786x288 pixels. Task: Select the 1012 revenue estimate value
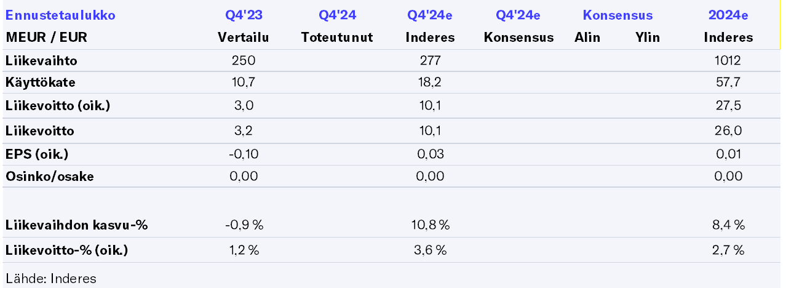pos(728,60)
